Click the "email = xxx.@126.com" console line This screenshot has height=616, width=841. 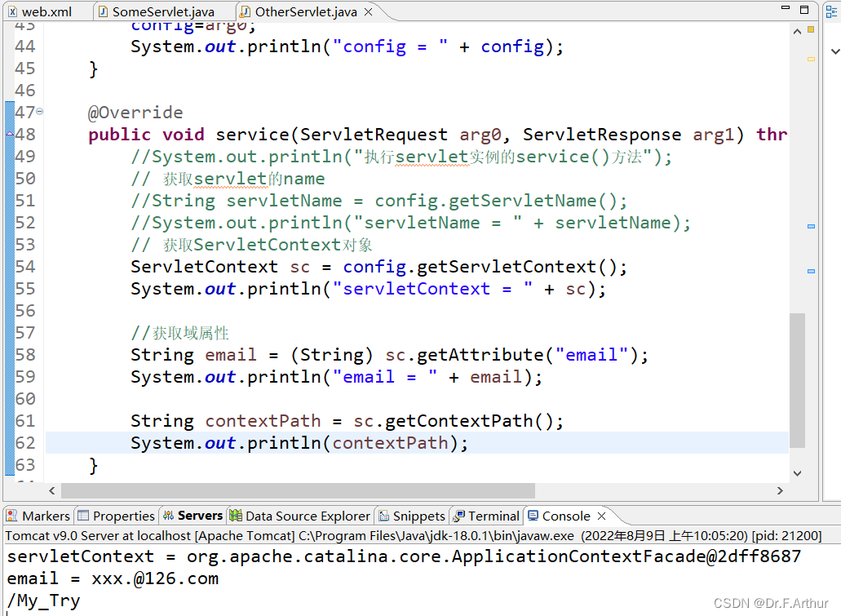pos(113,578)
